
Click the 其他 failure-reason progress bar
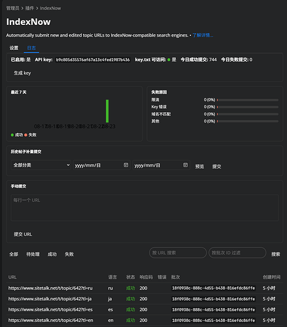click(248, 121)
